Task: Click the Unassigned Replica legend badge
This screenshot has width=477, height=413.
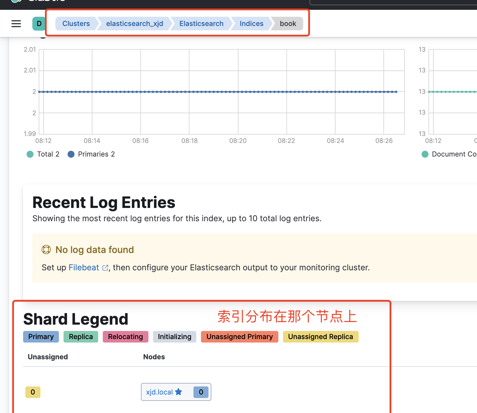Action: click(x=321, y=337)
